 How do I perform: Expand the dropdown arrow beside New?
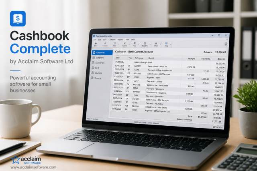pyautogui.click(x=119, y=44)
